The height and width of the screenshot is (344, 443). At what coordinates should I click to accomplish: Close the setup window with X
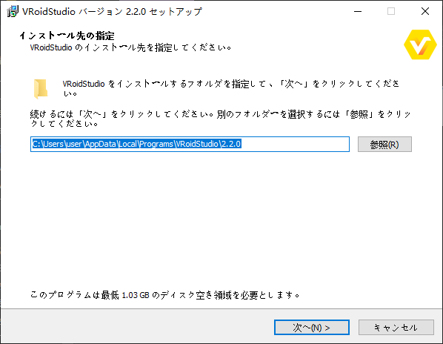pyautogui.click(x=425, y=12)
